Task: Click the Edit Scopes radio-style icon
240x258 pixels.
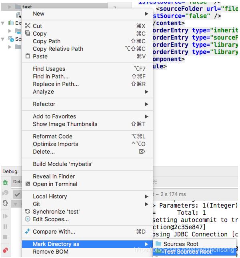Action: 28,219
